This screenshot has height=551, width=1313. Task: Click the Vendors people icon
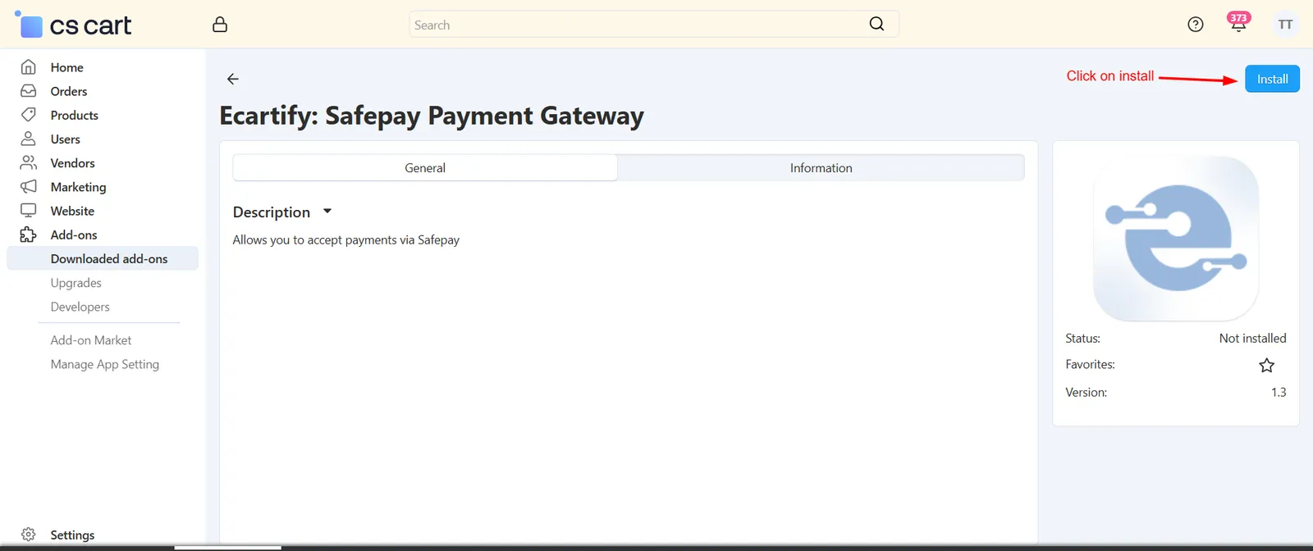(x=29, y=162)
